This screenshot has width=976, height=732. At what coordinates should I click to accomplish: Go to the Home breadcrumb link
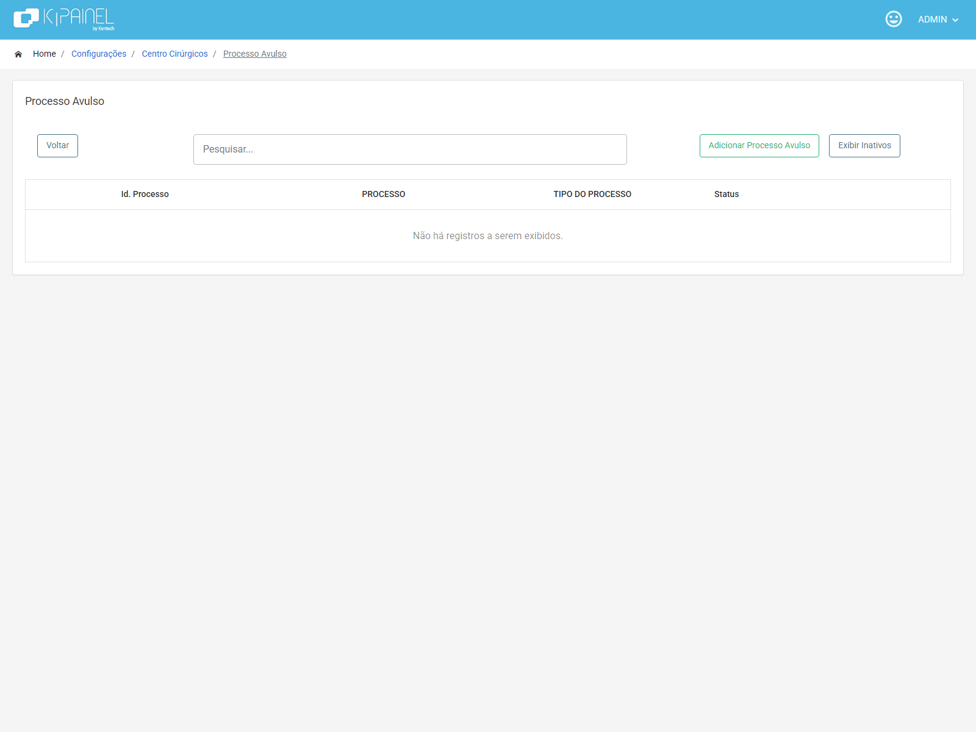click(x=45, y=54)
